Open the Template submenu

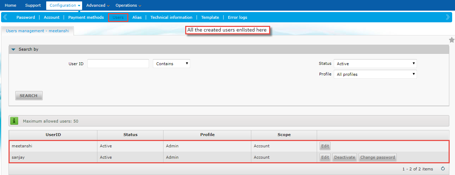(x=210, y=17)
